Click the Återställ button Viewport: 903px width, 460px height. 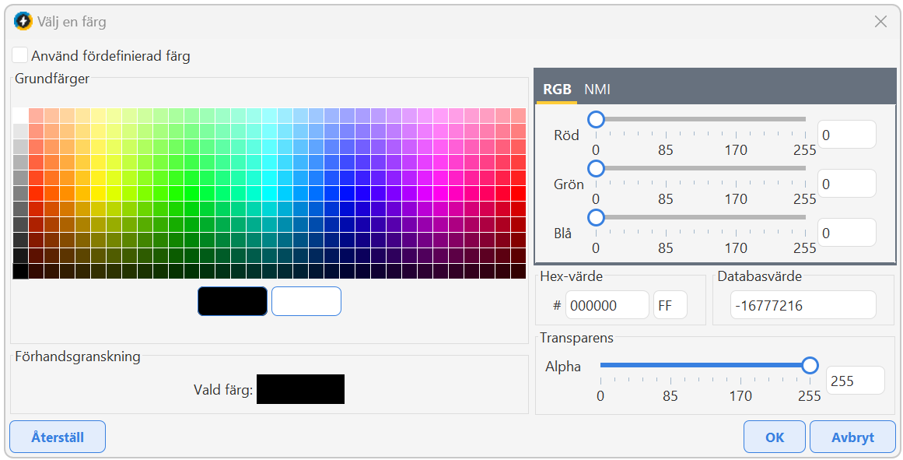[58, 437]
